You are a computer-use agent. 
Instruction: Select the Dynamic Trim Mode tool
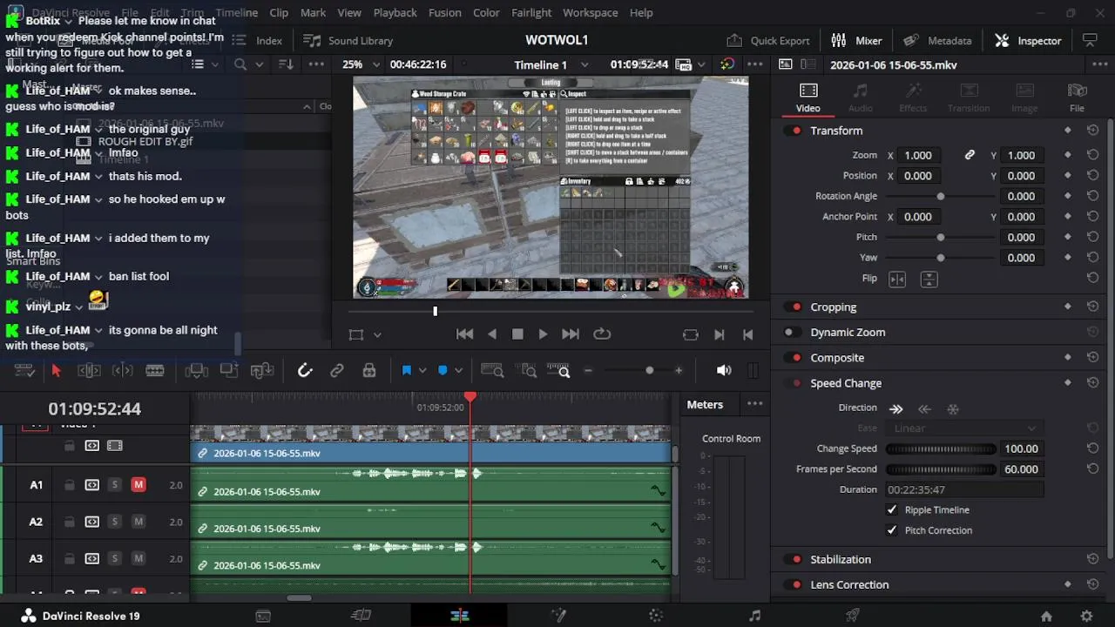point(122,371)
